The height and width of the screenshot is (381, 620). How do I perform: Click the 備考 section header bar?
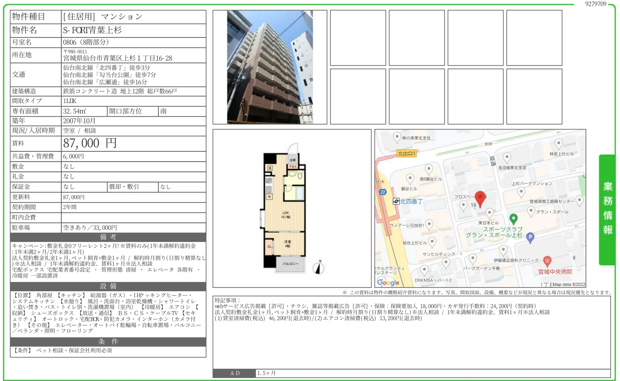[108, 237]
